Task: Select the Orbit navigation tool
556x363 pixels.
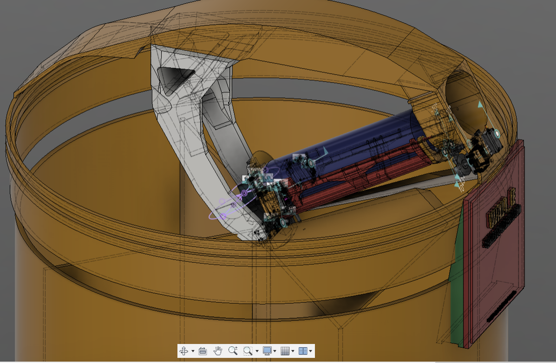Action: pos(184,351)
